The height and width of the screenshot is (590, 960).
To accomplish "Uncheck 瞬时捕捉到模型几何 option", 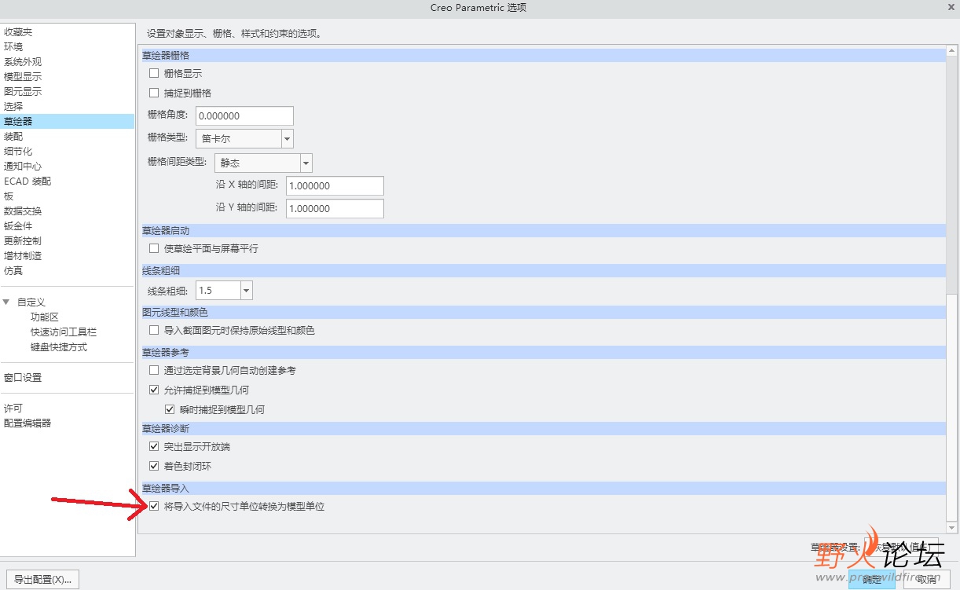I will pos(170,409).
